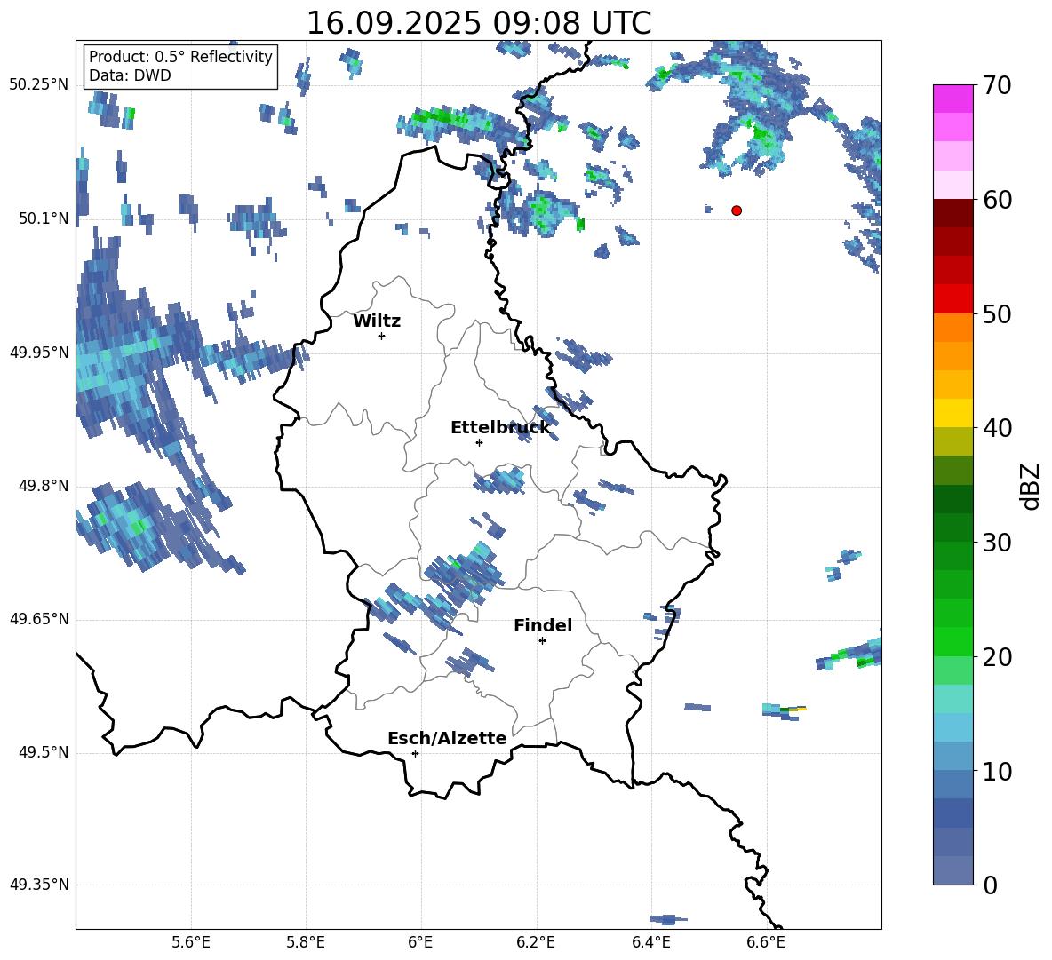
Task: Click the dark maroon colorbar segment below 60
Action: (952, 213)
